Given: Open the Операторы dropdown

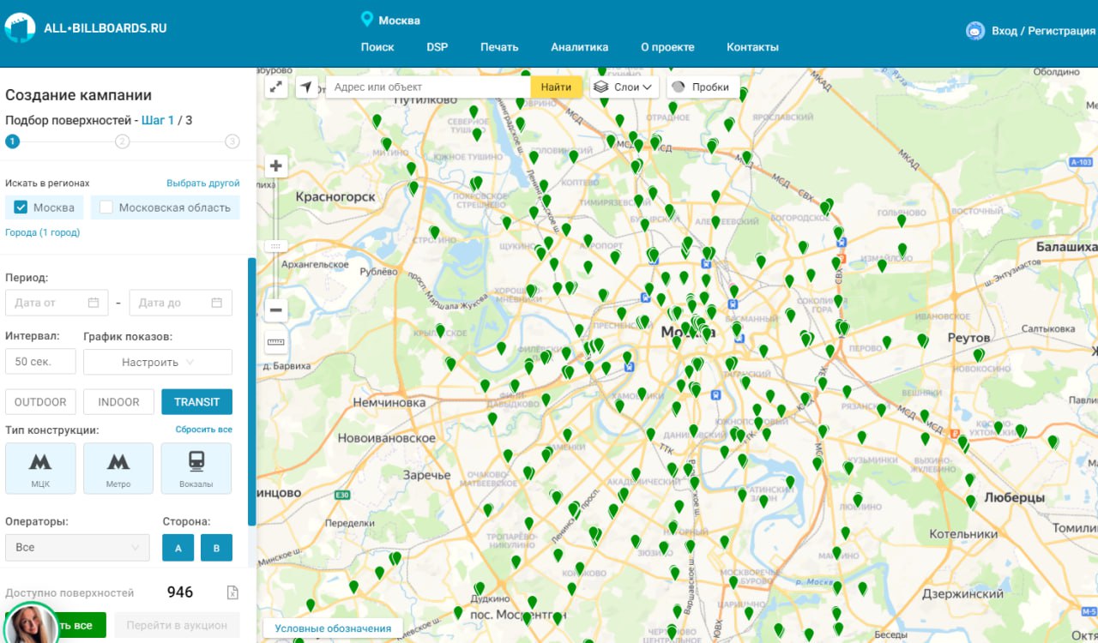Looking at the screenshot, I should point(77,547).
